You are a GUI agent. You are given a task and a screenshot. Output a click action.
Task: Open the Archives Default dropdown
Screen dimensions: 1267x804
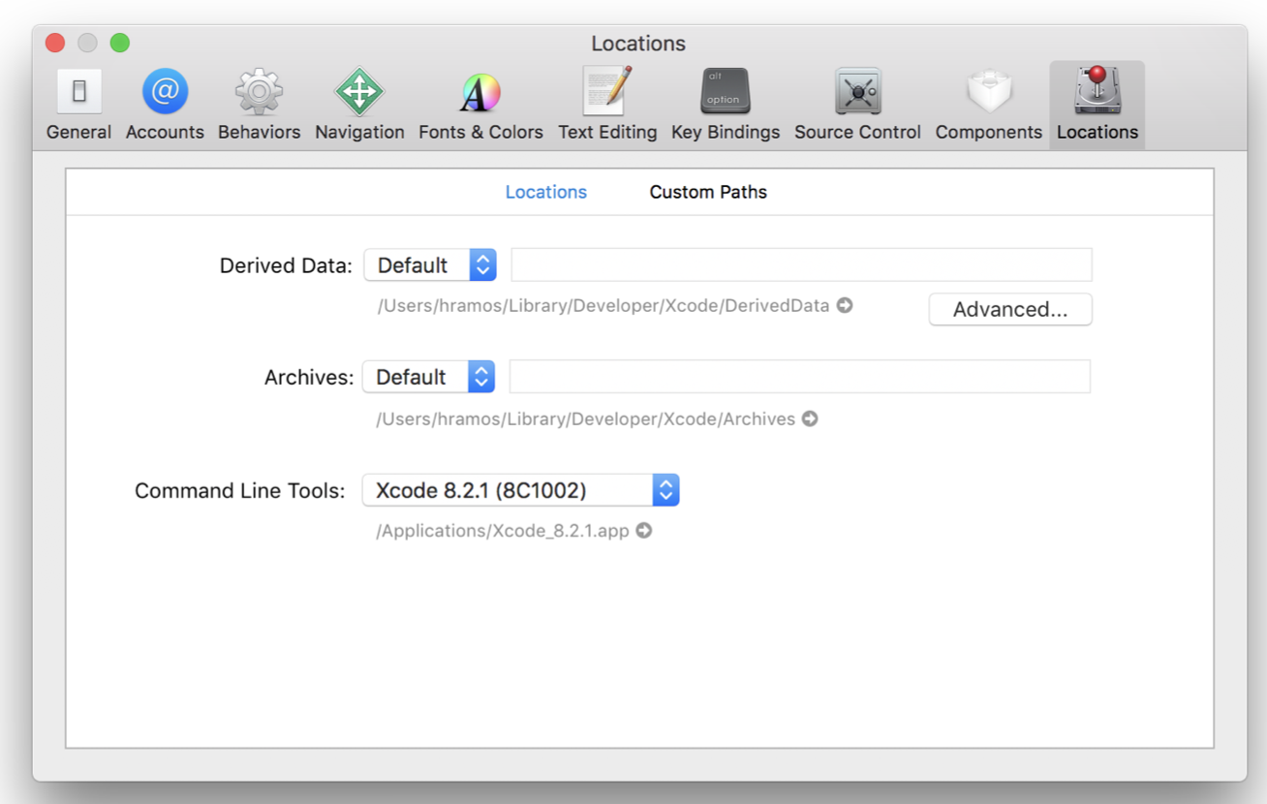428,377
